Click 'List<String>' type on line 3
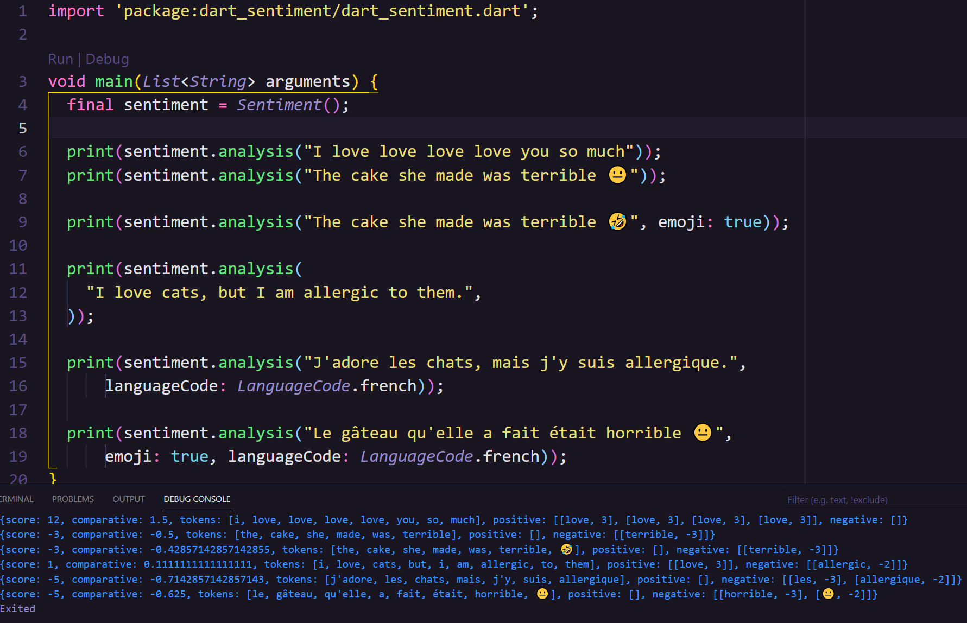Image resolution: width=967 pixels, height=623 pixels. tap(199, 81)
